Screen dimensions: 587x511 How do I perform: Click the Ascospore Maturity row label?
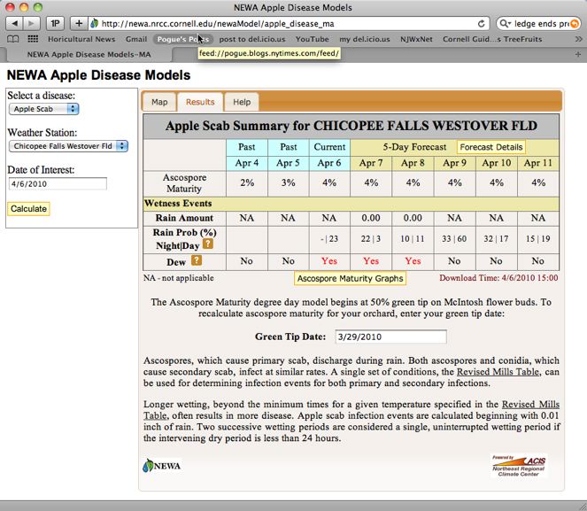tap(184, 183)
